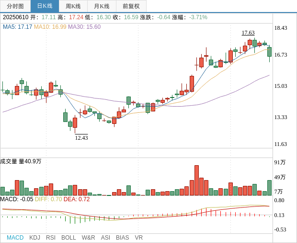
Task: Show the BIAS indicator
Action: coord(122,238)
